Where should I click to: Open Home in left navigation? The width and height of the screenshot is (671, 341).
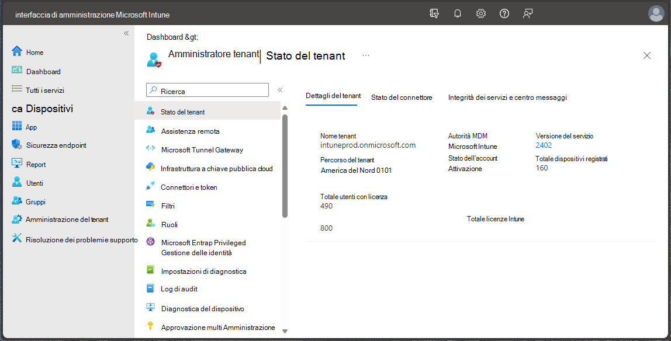[x=34, y=53]
